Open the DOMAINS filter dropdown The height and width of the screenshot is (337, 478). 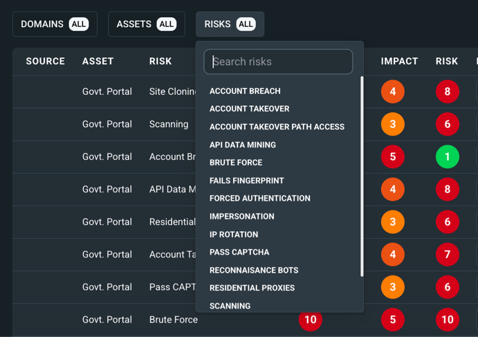point(55,24)
